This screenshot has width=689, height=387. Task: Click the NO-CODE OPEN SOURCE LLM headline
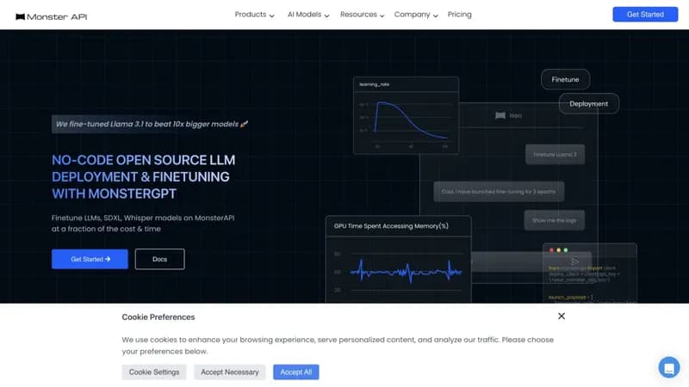pyautogui.click(x=143, y=177)
